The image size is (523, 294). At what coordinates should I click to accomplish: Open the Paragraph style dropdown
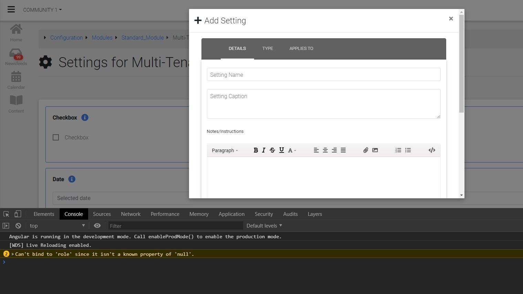225,150
